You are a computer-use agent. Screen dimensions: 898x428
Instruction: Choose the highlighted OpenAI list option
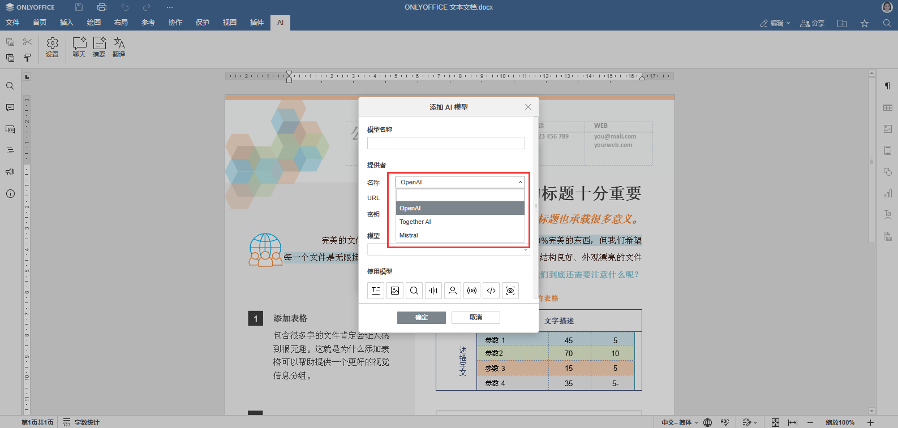point(460,208)
